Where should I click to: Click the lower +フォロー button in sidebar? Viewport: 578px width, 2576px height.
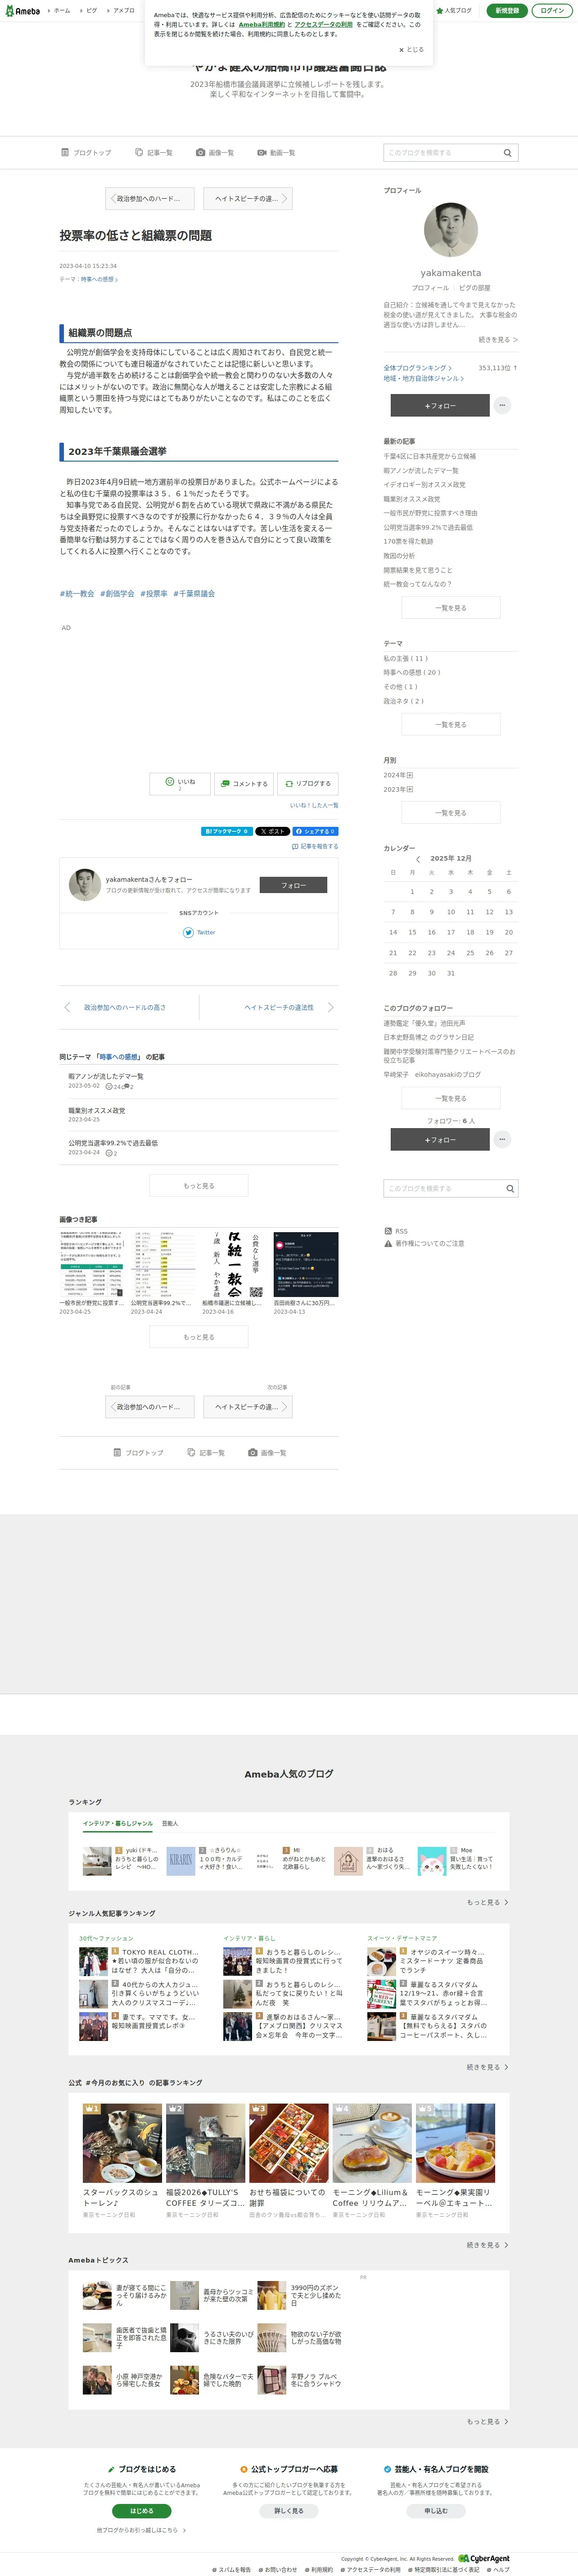coord(440,1140)
